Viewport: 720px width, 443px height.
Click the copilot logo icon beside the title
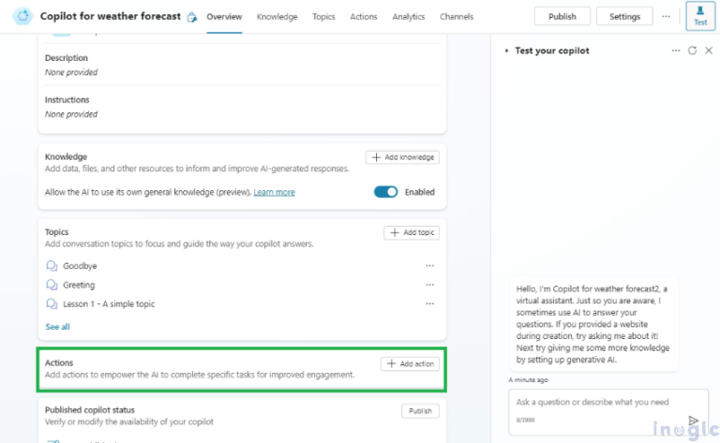22,16
